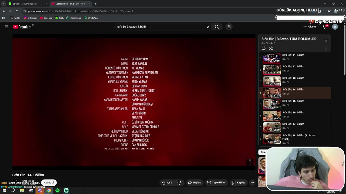Viewport: 346px width, 194px height.
Task: Open Windows taskbar search
Action: point(13,190)
